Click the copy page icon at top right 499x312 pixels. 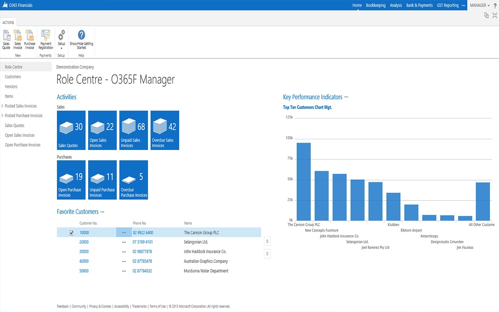tap(486, 15)
